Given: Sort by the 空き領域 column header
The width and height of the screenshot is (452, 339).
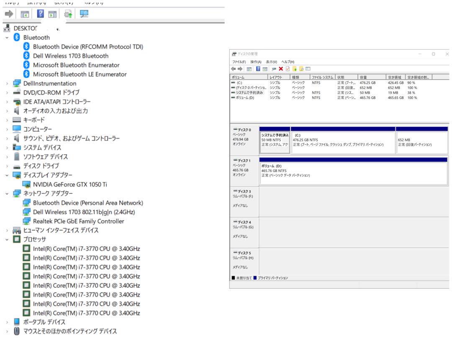Looking at the screenshot, I should click(x=396, y=77).
